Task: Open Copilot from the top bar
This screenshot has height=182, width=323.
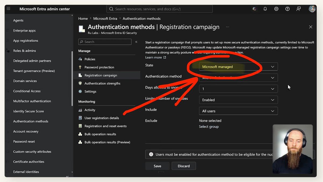Action: [254, 9]
